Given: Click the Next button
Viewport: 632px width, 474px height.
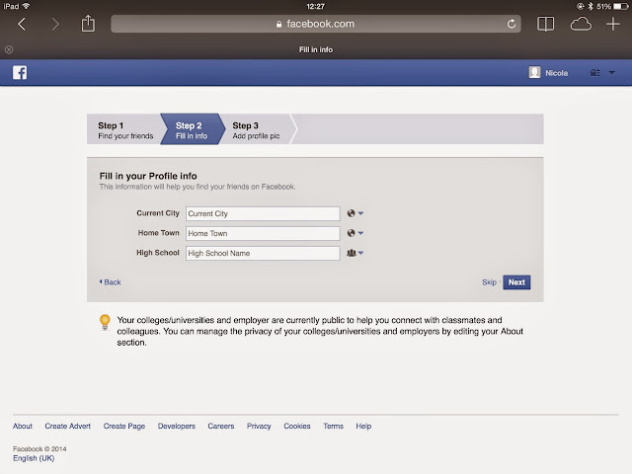Looking at the screenshot, I should point(516,282).
